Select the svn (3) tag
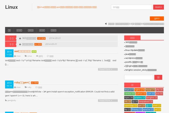 (141, 106)
